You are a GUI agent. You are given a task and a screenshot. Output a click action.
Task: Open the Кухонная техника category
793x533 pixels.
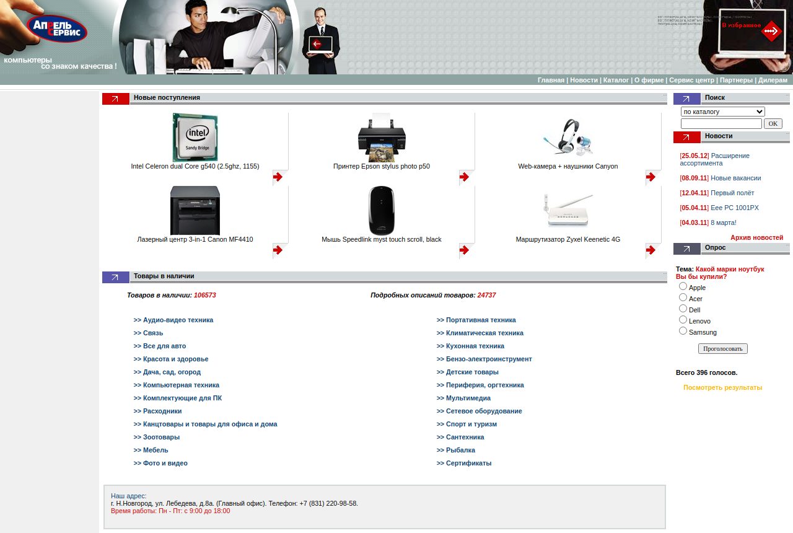pos(470,346)
